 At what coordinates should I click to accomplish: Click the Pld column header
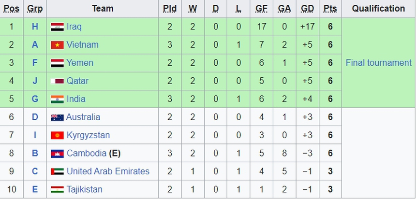pos(170,9)
